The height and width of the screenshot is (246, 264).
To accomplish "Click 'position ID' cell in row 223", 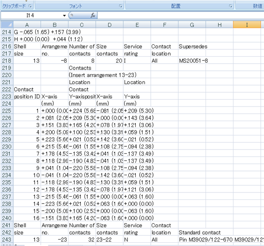I will pyautogui.click(x=27, y=96).
